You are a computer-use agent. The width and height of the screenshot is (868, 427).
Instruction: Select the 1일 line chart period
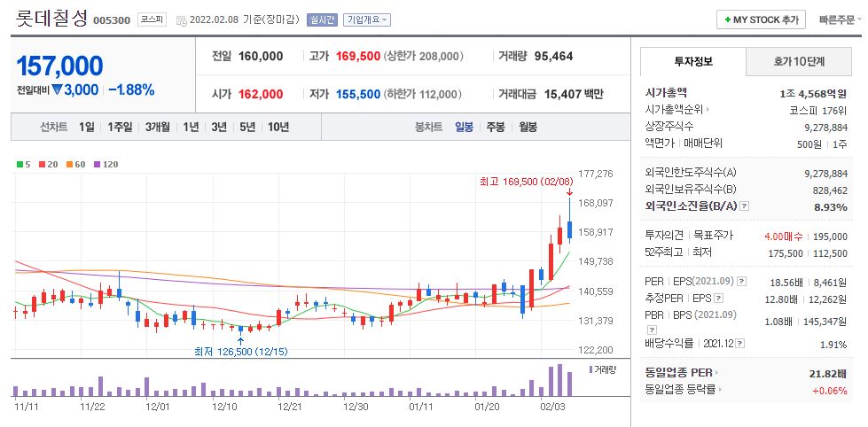(x=86, y=127)
